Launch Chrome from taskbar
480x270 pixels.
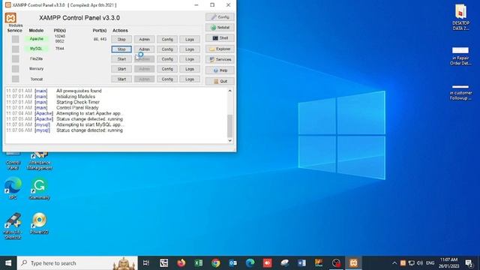(x=215, y=263)
